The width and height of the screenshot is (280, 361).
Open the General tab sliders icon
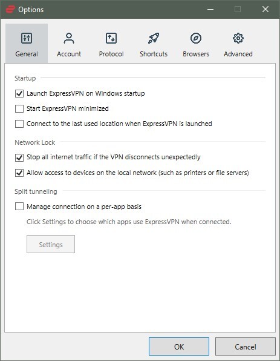(27, 38)
